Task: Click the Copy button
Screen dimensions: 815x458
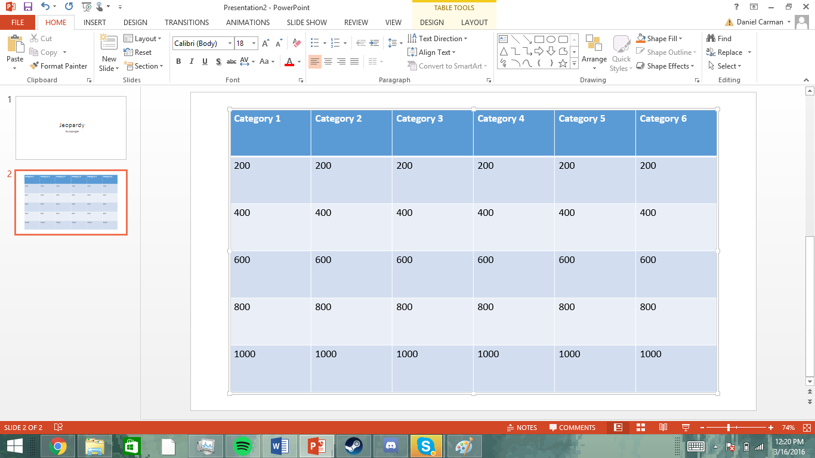Action: coord(48,52)
